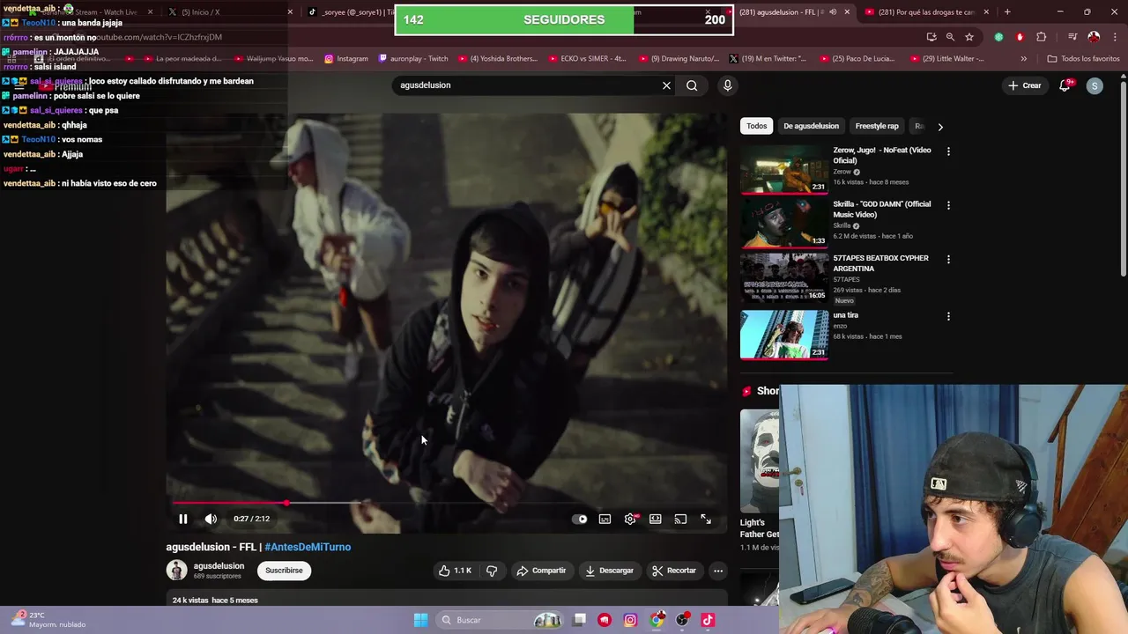Select the Freestyle rap filter chip
Image resolution: width=1128 pixels, height=634 pixels.
tap(877, 126)
